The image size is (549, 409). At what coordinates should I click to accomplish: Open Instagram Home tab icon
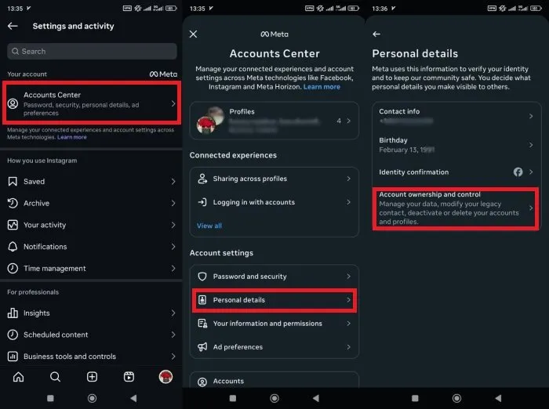(18, 377)
